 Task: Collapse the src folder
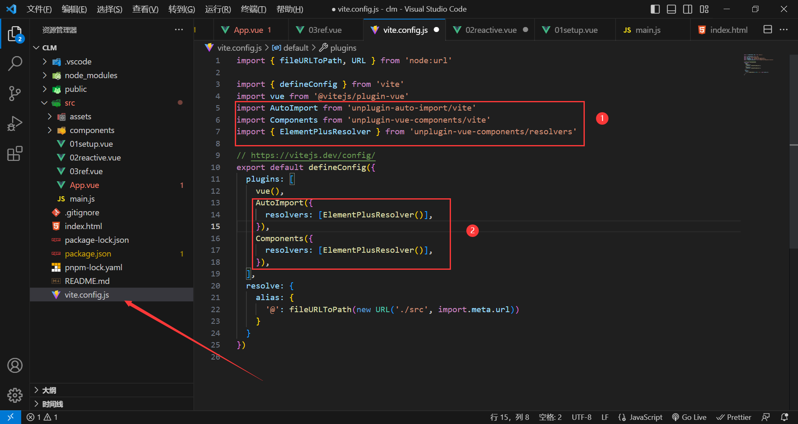(44, 103)
